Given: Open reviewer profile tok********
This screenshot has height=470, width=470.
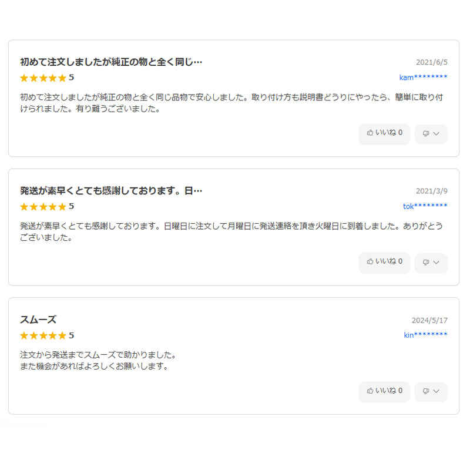Looking at the screenshot, I should pyautogui.click(x=425, y=206).
